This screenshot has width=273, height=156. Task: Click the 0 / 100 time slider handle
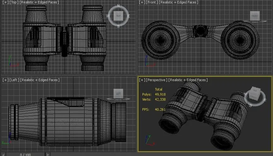pos(26,154)
